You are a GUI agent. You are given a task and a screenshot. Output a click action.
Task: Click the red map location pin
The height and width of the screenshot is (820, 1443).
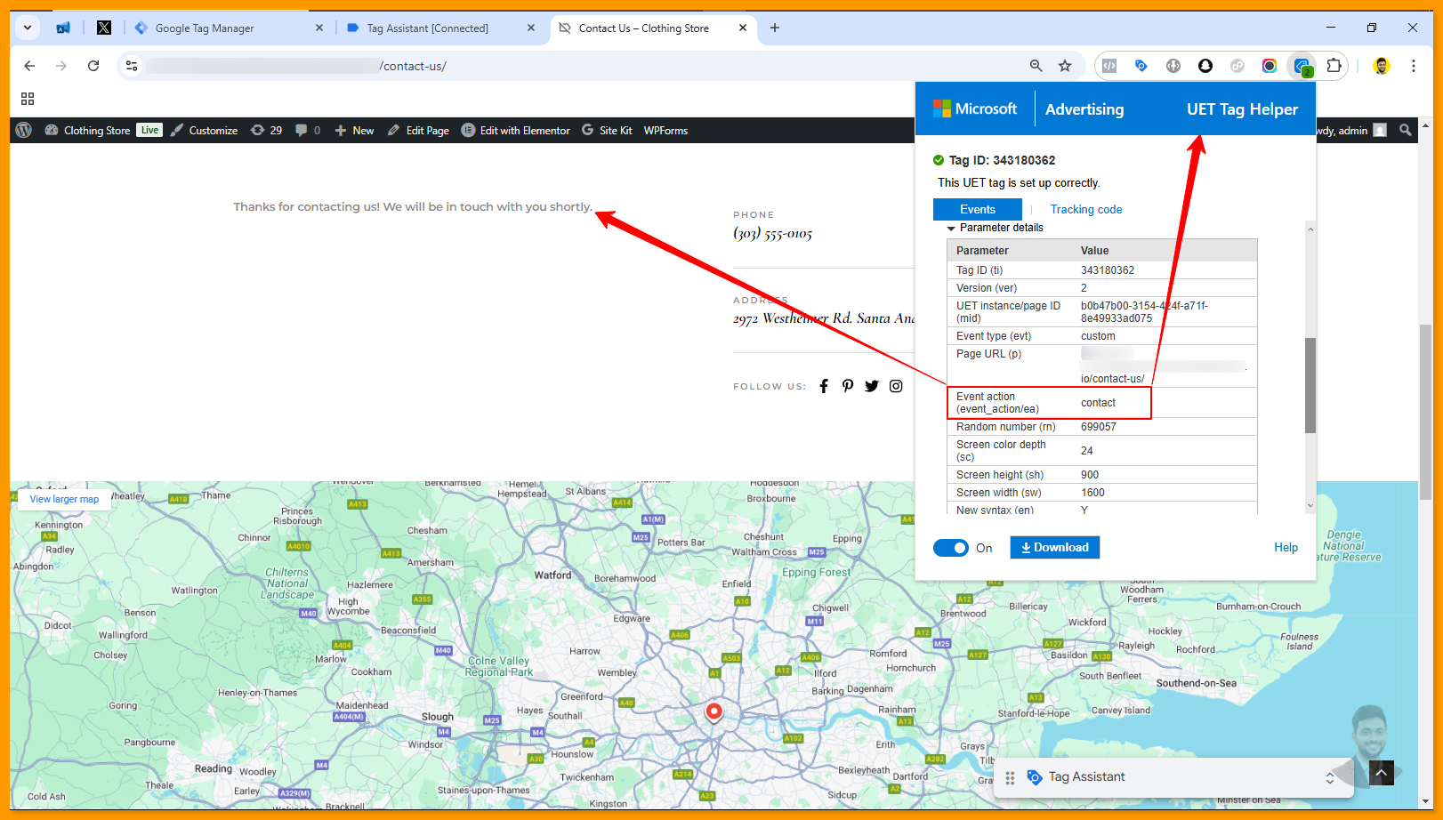(x=713, y=711)
